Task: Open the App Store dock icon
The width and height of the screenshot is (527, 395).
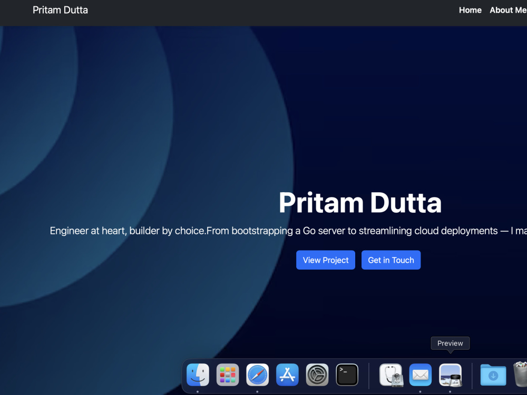Action: [287, 374]
